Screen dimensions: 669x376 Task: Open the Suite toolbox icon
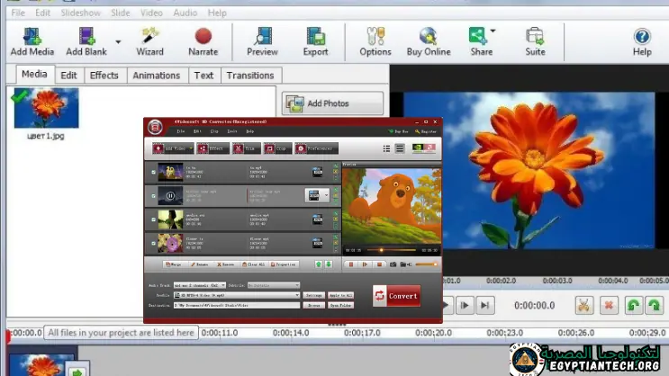(535, 36)
